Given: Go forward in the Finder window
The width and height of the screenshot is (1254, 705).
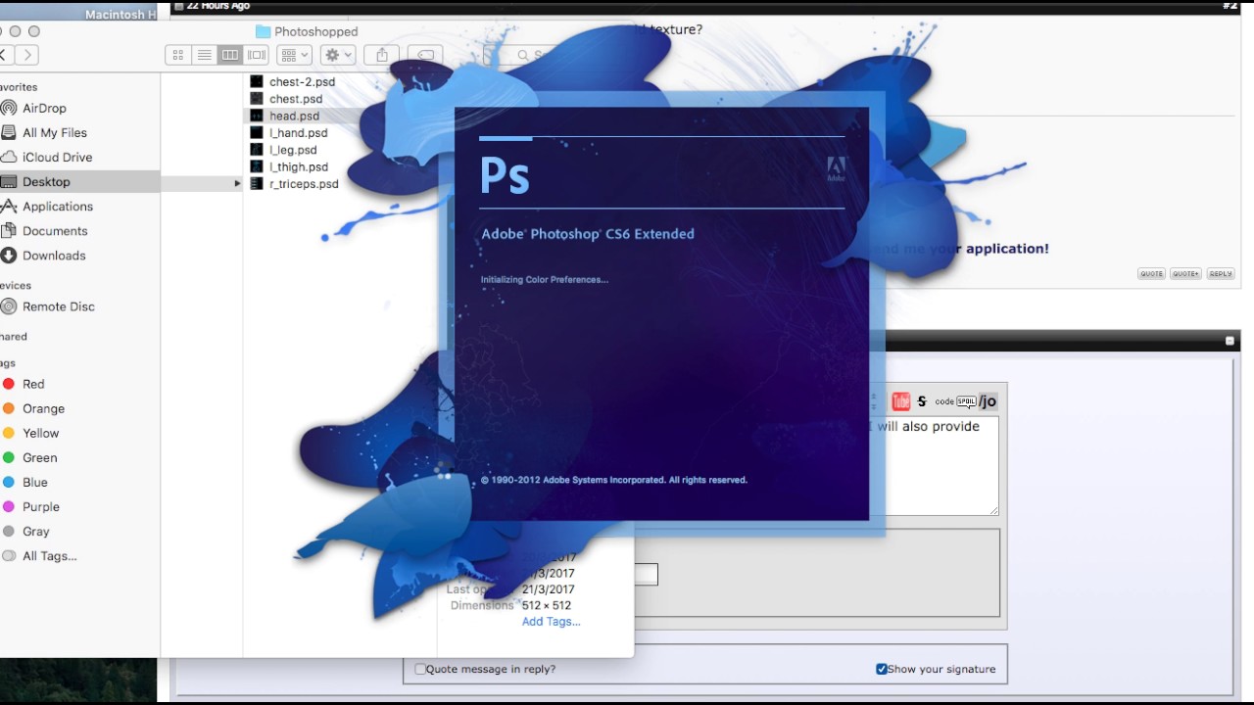Looking at the screenshot, I should [27, 56].
